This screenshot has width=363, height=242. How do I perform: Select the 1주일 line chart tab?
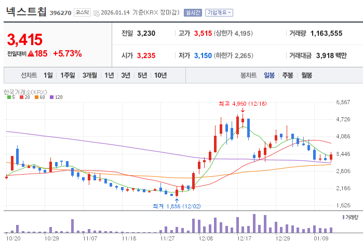(x=68, y=75)
